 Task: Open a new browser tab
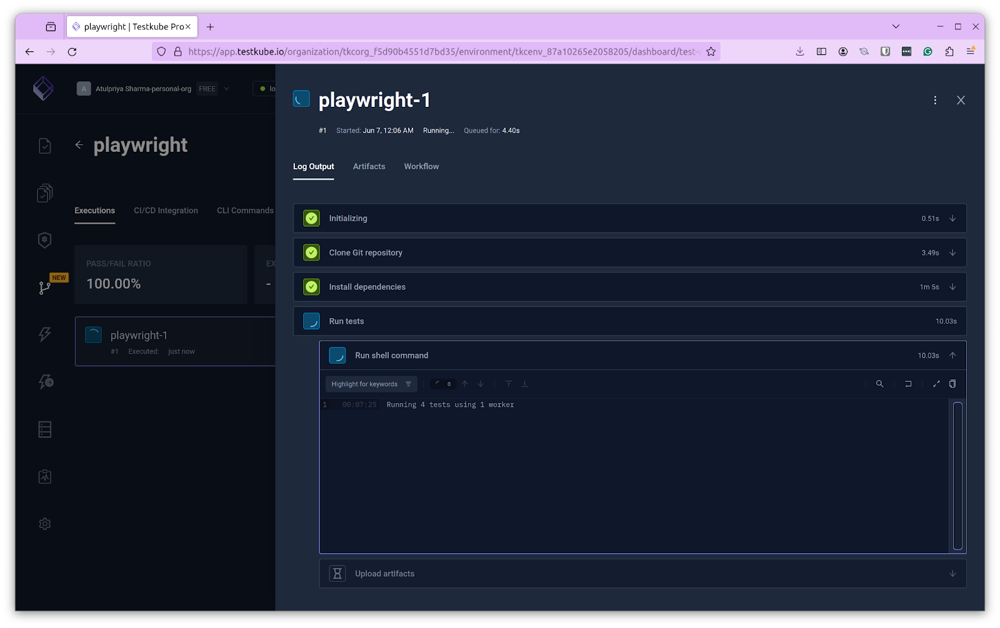point(210,27)
